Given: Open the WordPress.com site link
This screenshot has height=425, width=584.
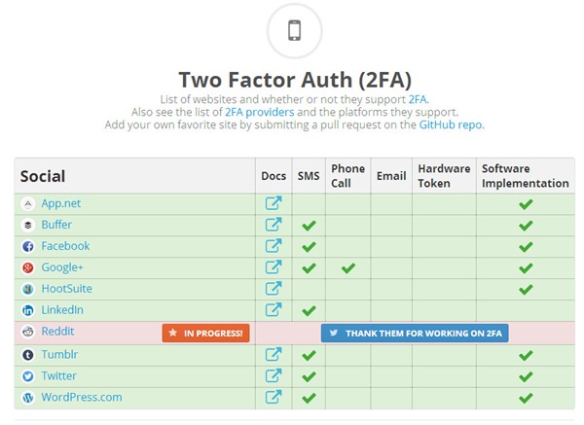Looking at the screenshot, I should pyautogui.click(x=81, y=397).
